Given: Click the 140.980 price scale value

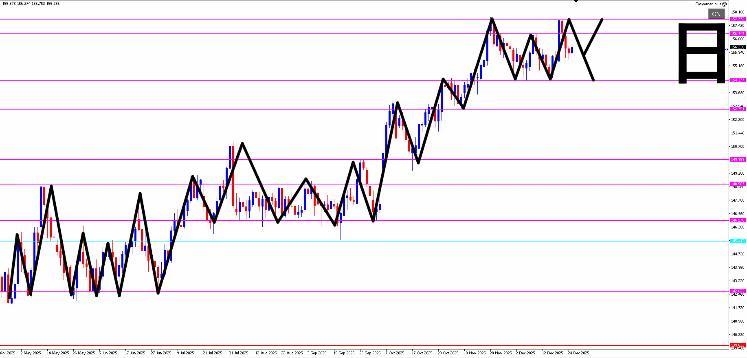Looking at the screenshot, I should tap(738, 321).
